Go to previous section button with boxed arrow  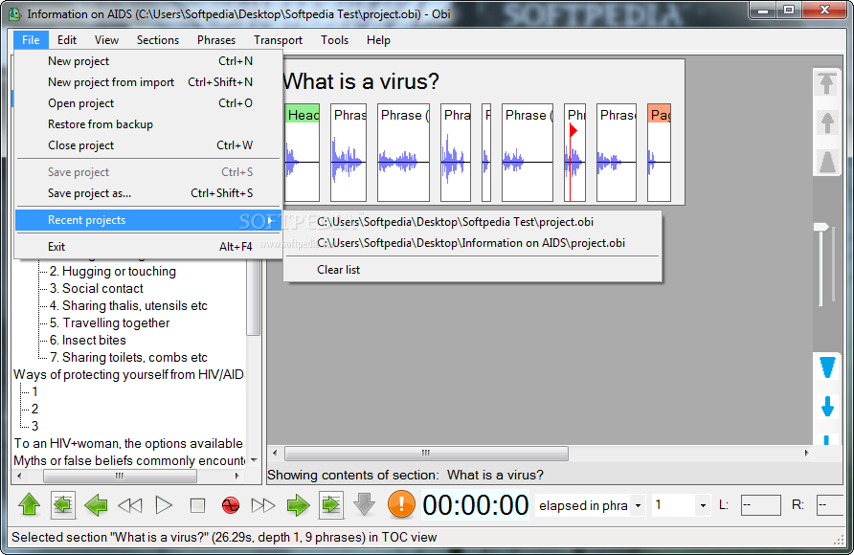62,505
